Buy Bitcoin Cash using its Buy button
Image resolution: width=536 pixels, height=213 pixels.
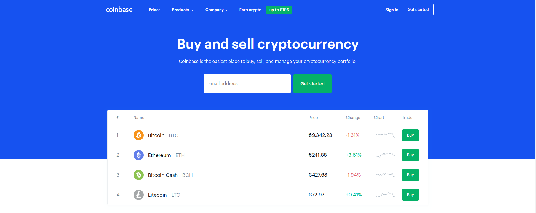coord(410,175)
